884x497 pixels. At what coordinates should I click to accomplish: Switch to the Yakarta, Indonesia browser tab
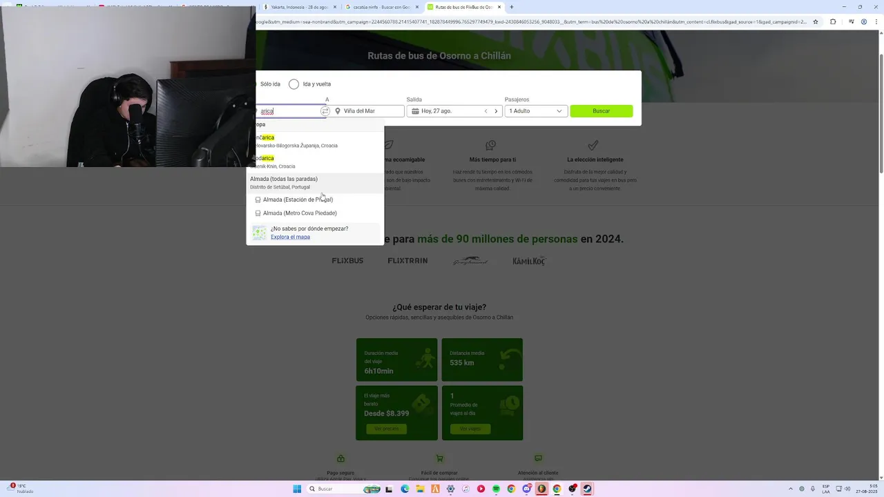300,7
